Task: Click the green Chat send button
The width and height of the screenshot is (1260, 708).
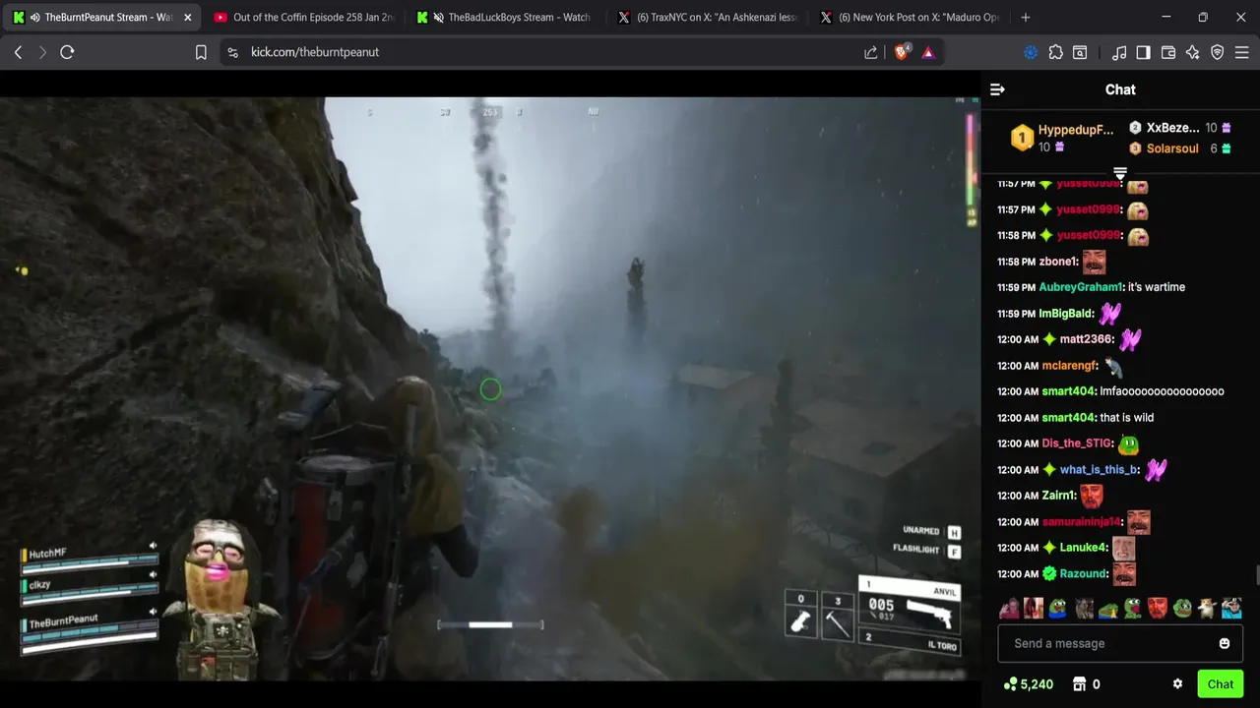Action: pyautogui.click(x=1221, y=684)
